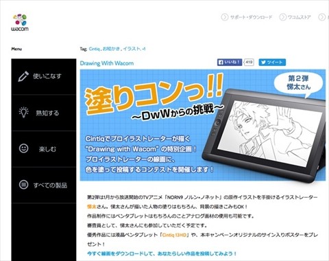Open the Cintiq tag link
The height and width of the screenshot is (261, 329).
[94, 49]
